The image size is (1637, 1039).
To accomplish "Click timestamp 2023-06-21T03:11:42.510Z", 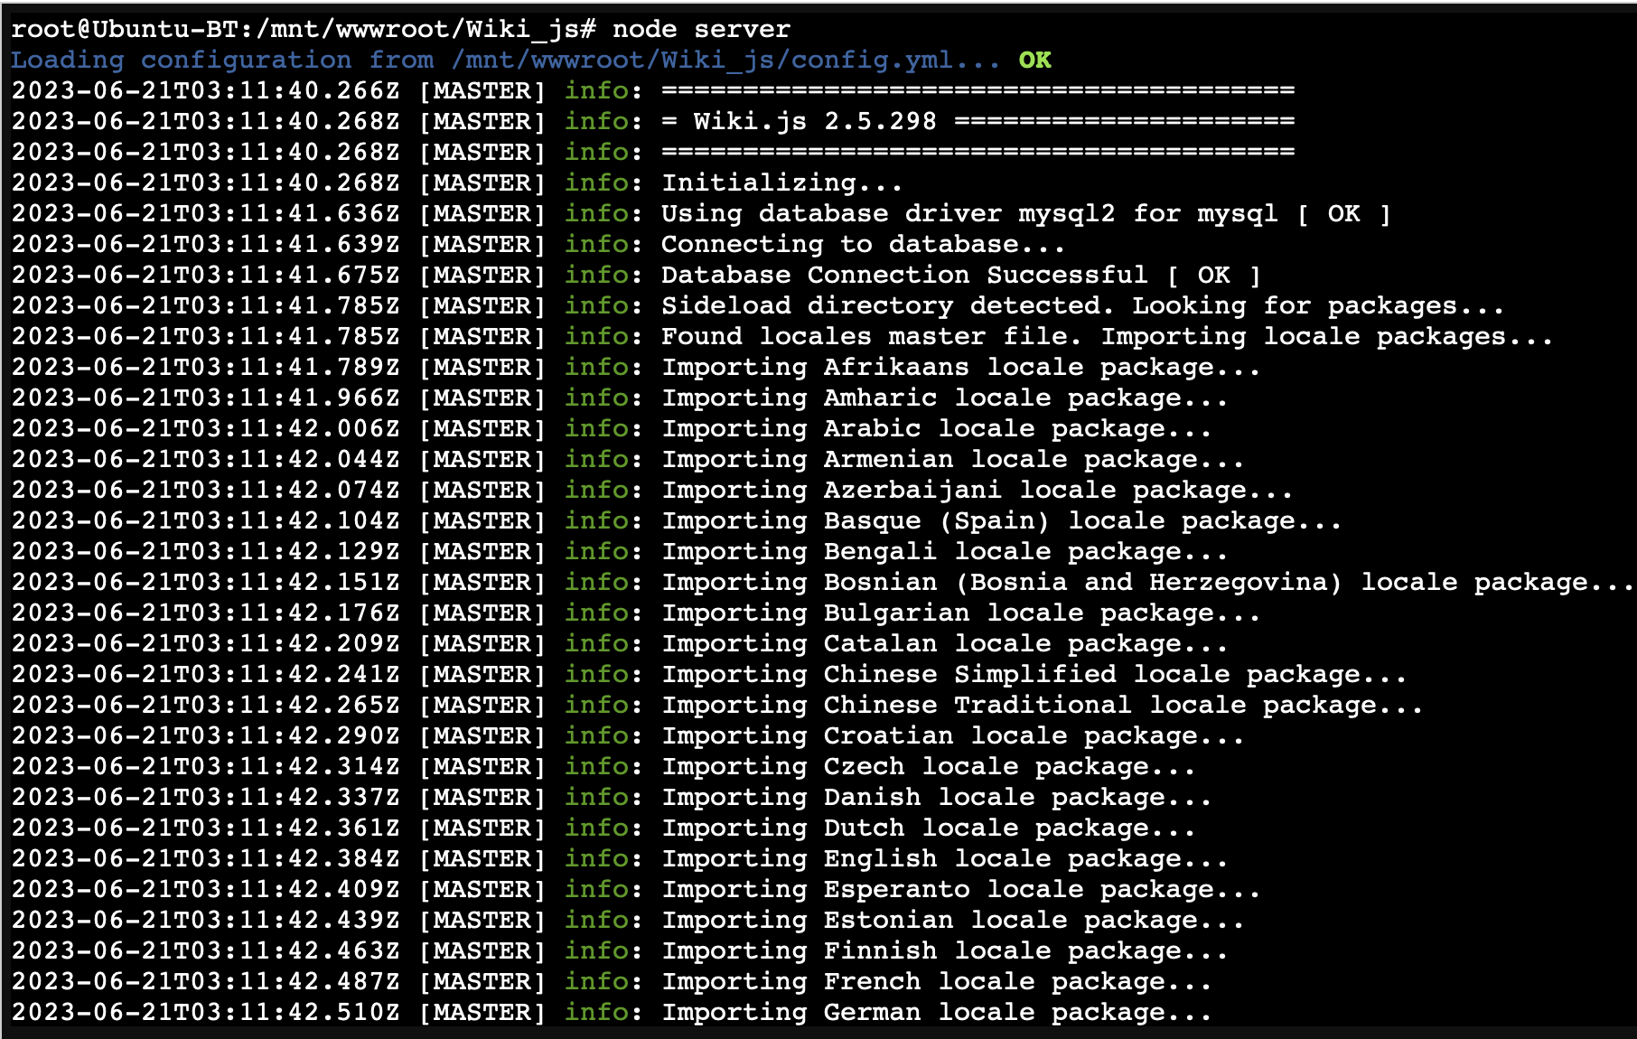I will pyautogui.click(x=205, y=1012).
